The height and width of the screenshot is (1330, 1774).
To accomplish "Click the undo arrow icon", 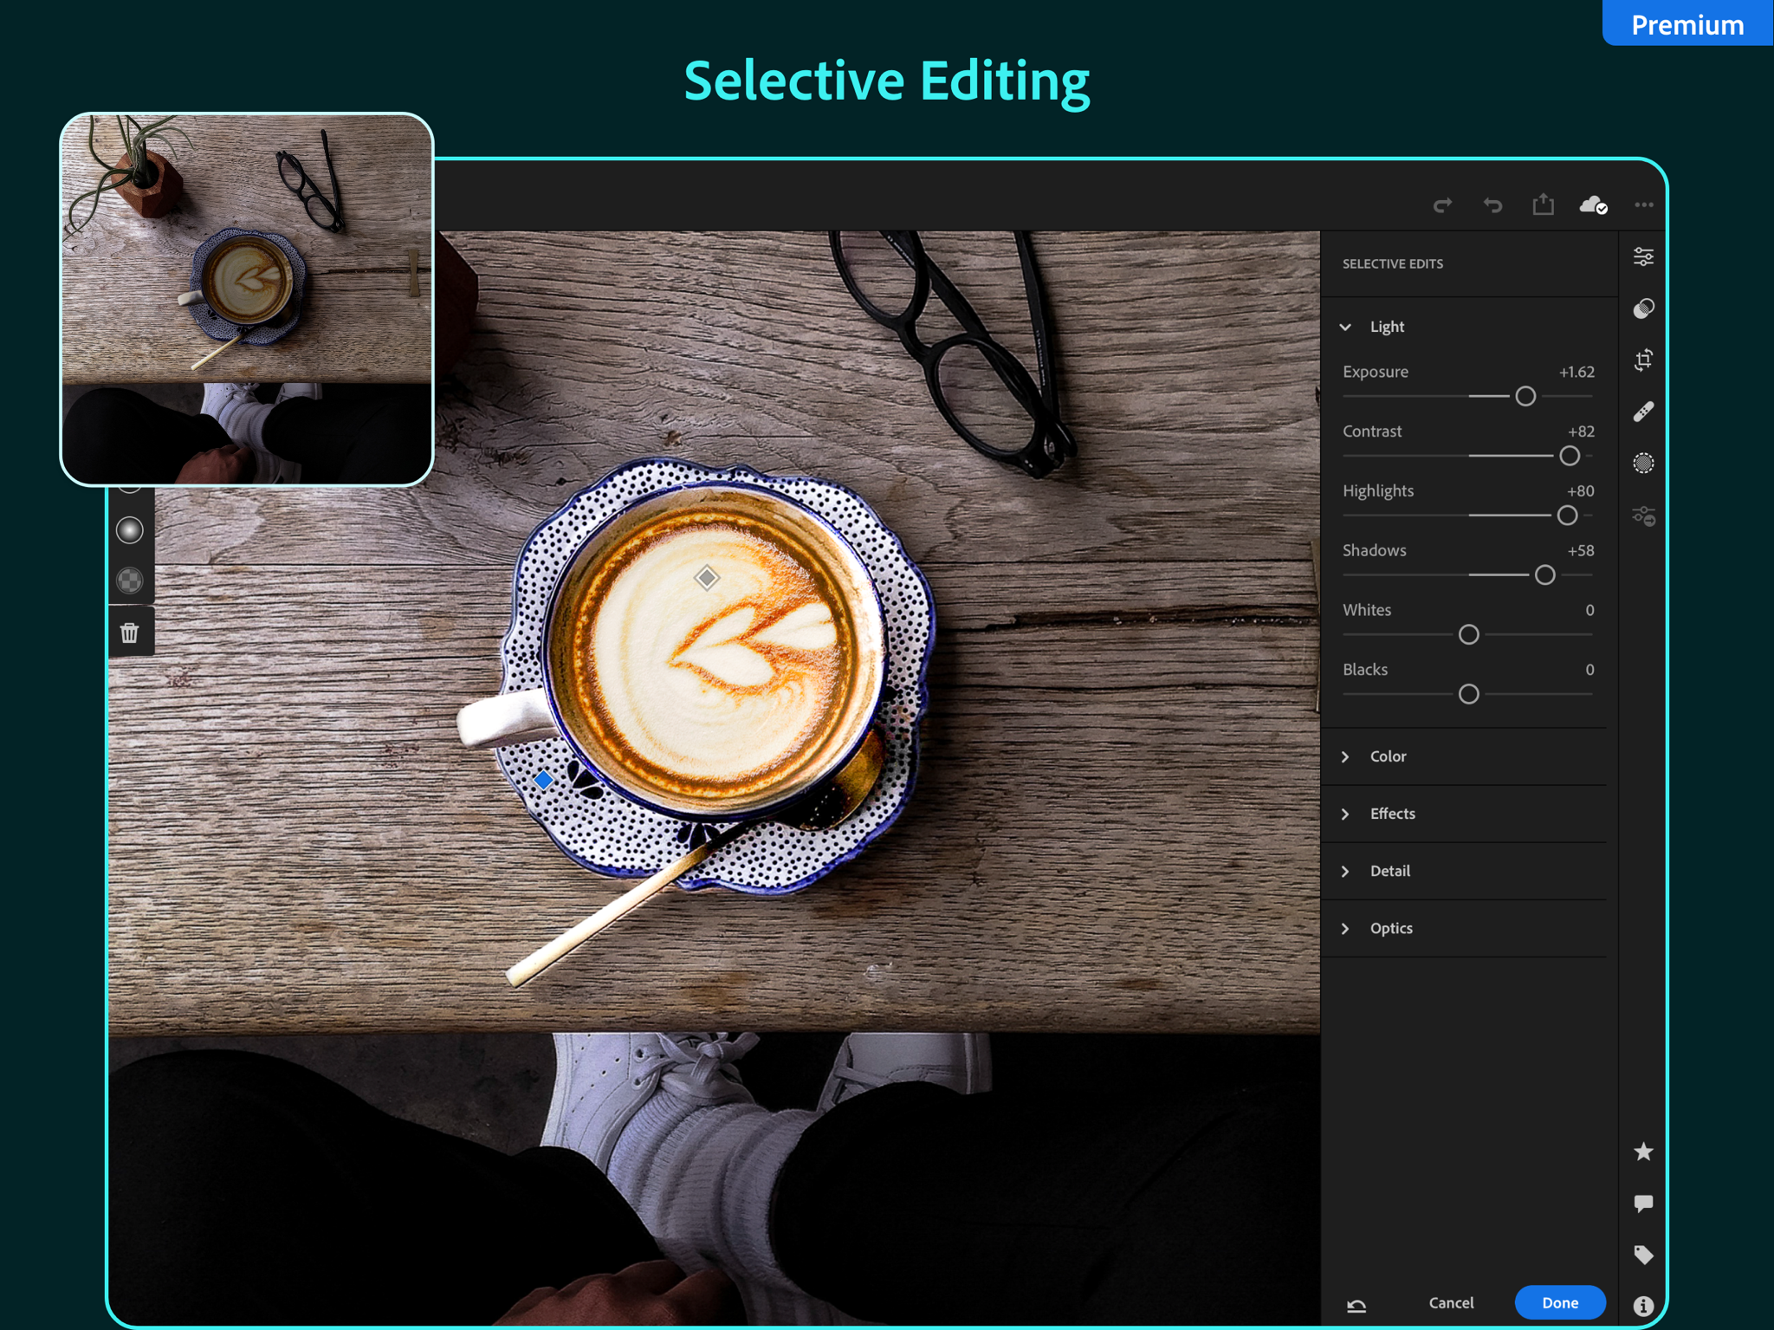I will coord(1492,205).
